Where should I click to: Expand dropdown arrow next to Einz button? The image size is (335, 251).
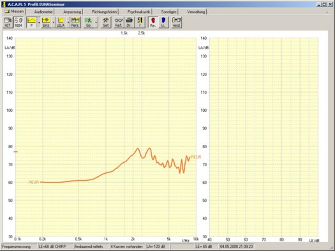[54, 22]
